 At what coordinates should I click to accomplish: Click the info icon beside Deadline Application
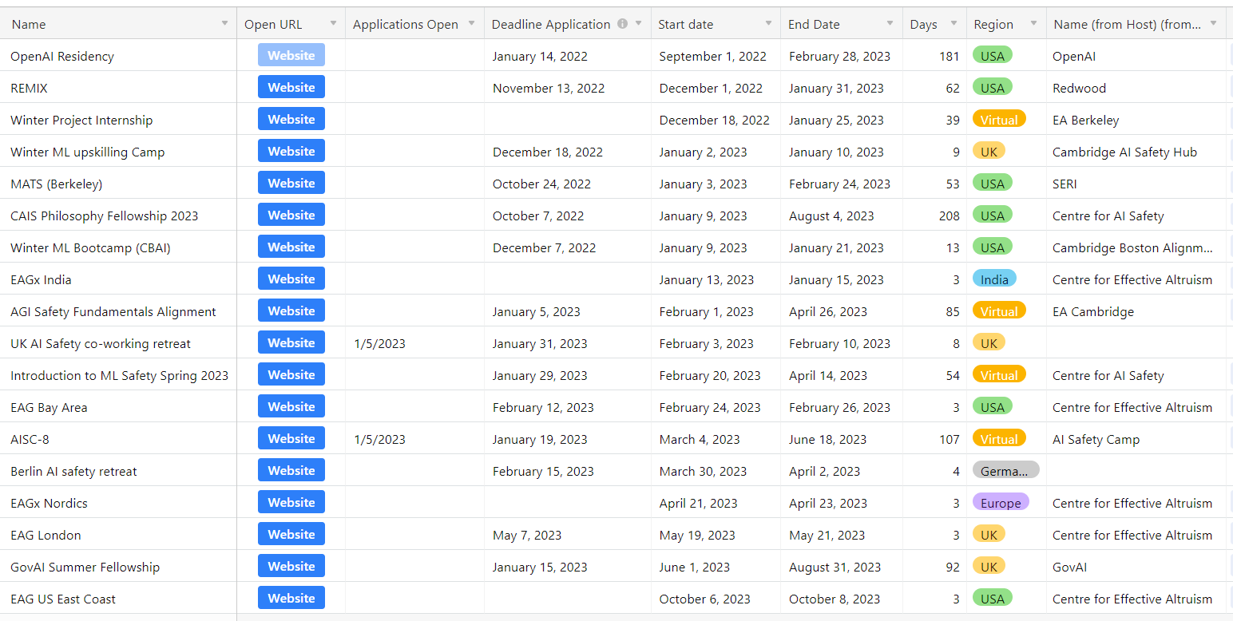click(x=622, y=24)
